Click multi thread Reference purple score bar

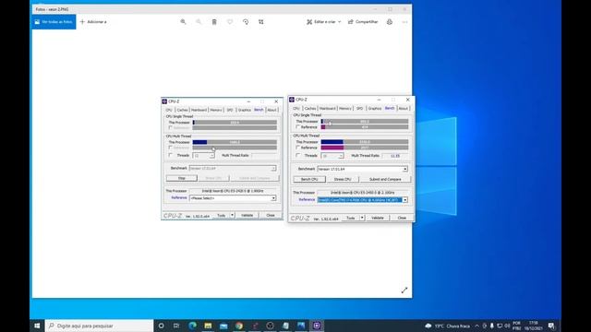[365, 148]
